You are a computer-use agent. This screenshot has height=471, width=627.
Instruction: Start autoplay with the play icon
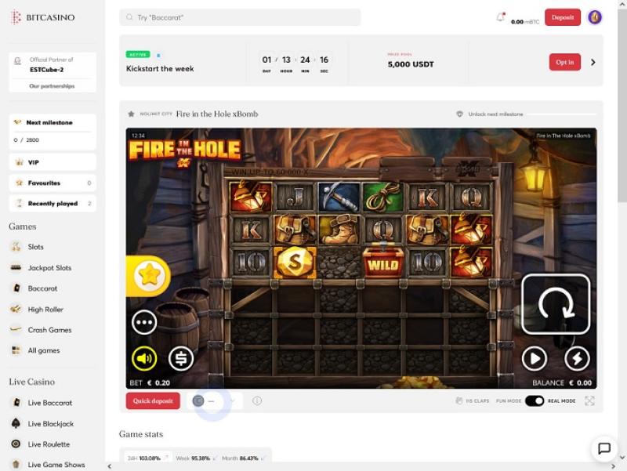pos(535,359)
